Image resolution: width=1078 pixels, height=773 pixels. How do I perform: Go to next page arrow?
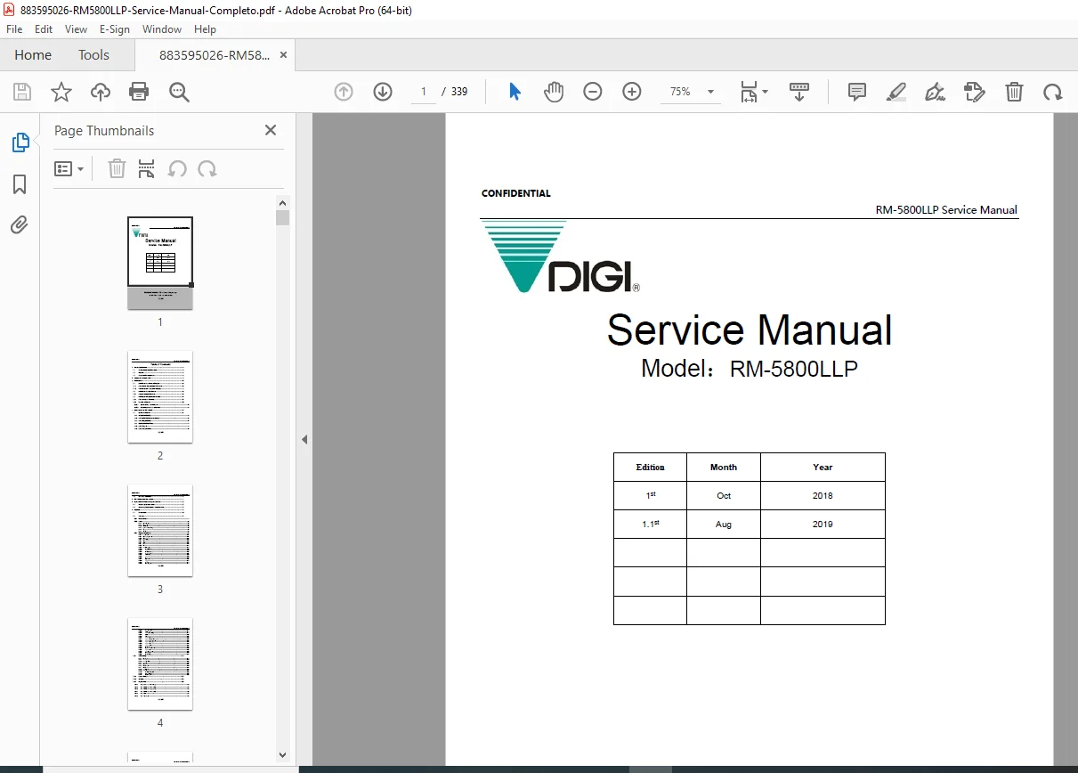pyautogui.click(x=383, y=92)
